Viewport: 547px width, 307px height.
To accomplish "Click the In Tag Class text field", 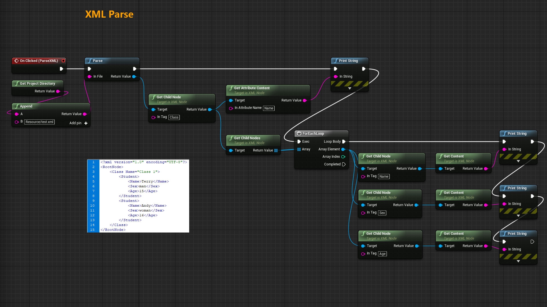I will coord(174,117).
